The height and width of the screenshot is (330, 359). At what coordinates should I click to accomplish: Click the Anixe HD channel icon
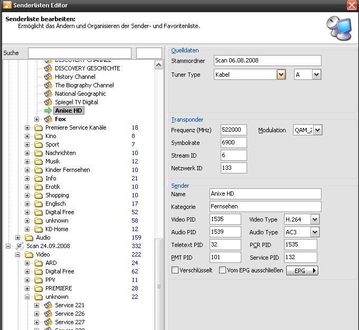click(x=48, y=111)
